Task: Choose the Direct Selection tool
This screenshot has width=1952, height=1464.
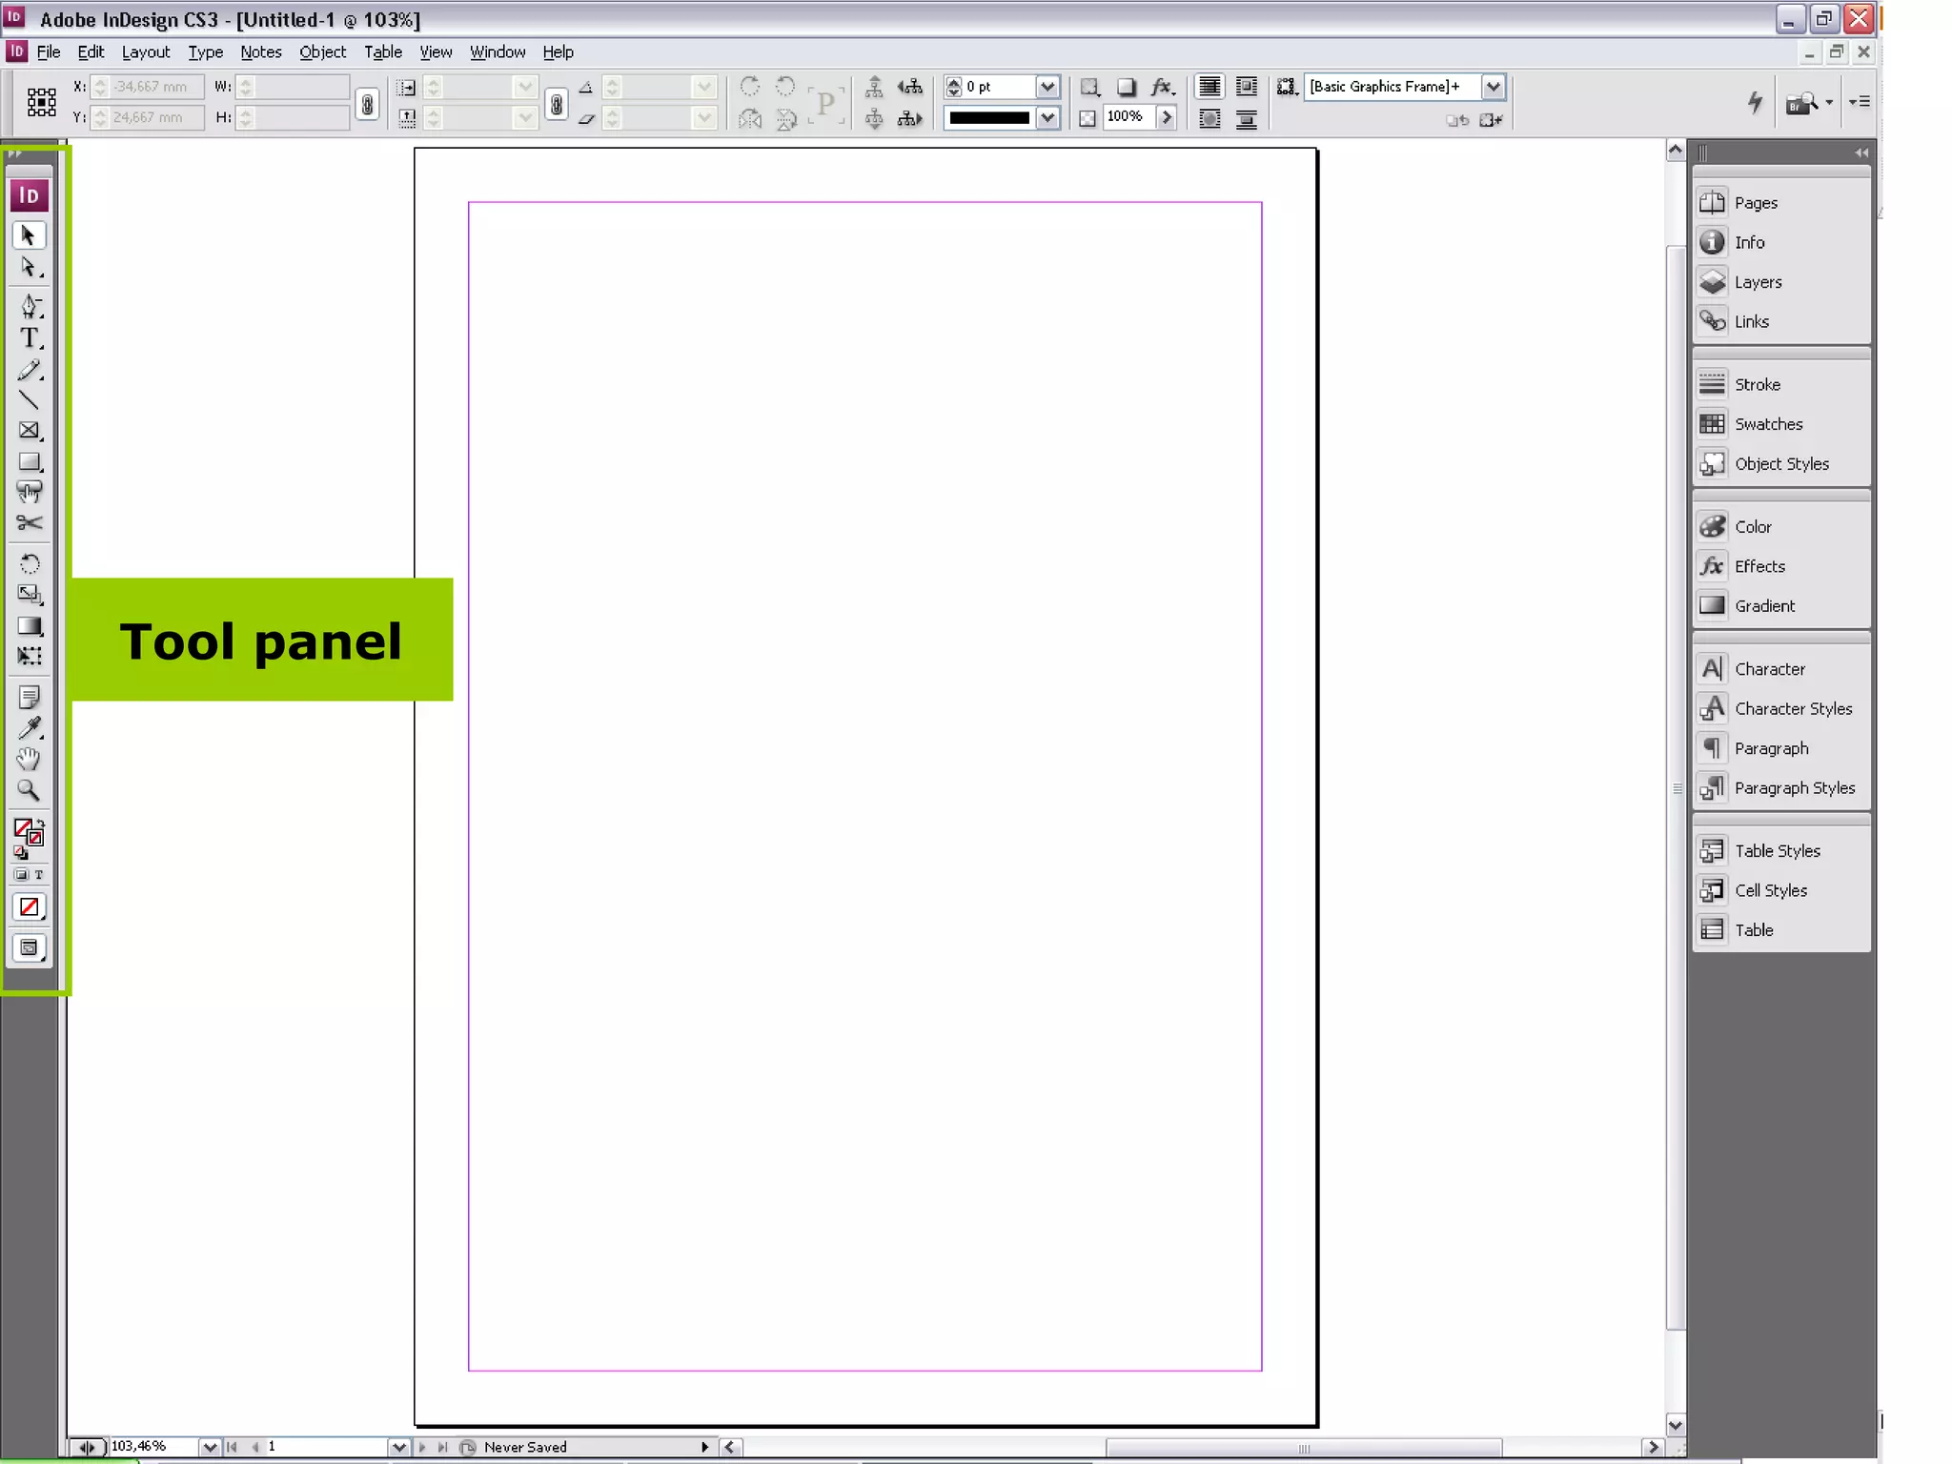Action: pos(30,268)
